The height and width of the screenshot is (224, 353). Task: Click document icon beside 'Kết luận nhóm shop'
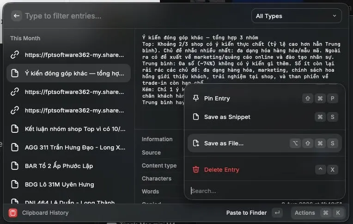(15, 129)
